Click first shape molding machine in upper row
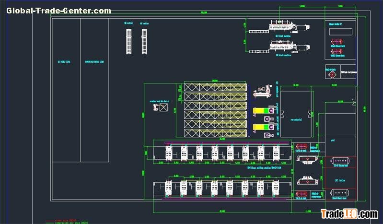This screenshot has height=224, width=383. 169,152
